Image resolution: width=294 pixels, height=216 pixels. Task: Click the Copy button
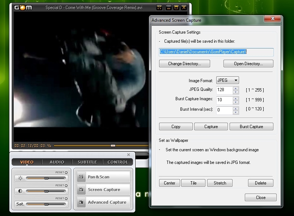[x=176, y=127]
